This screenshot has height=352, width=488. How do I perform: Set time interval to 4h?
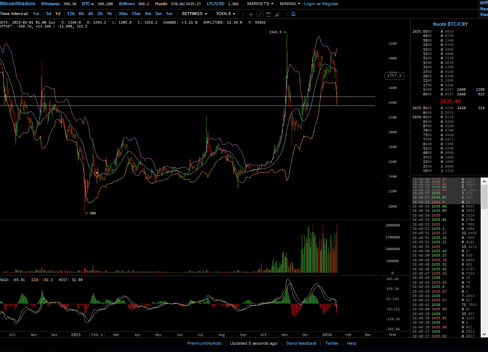91,14
